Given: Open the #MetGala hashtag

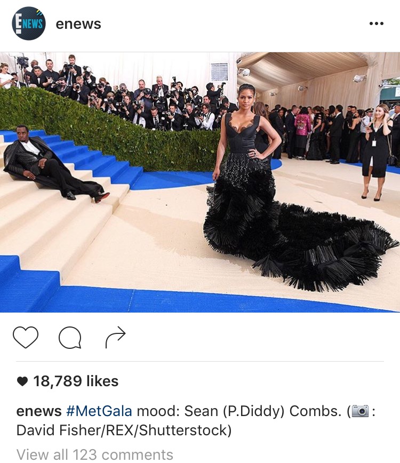Looking at the screenshot, I should click(x=99, y=411).
